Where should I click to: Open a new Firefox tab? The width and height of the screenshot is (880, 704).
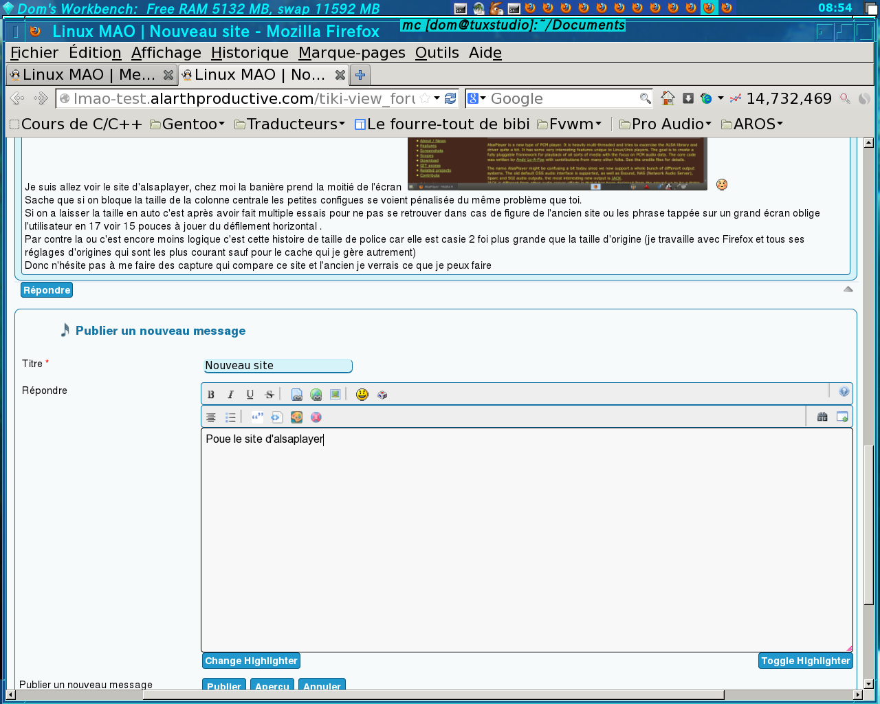[360, 75]
